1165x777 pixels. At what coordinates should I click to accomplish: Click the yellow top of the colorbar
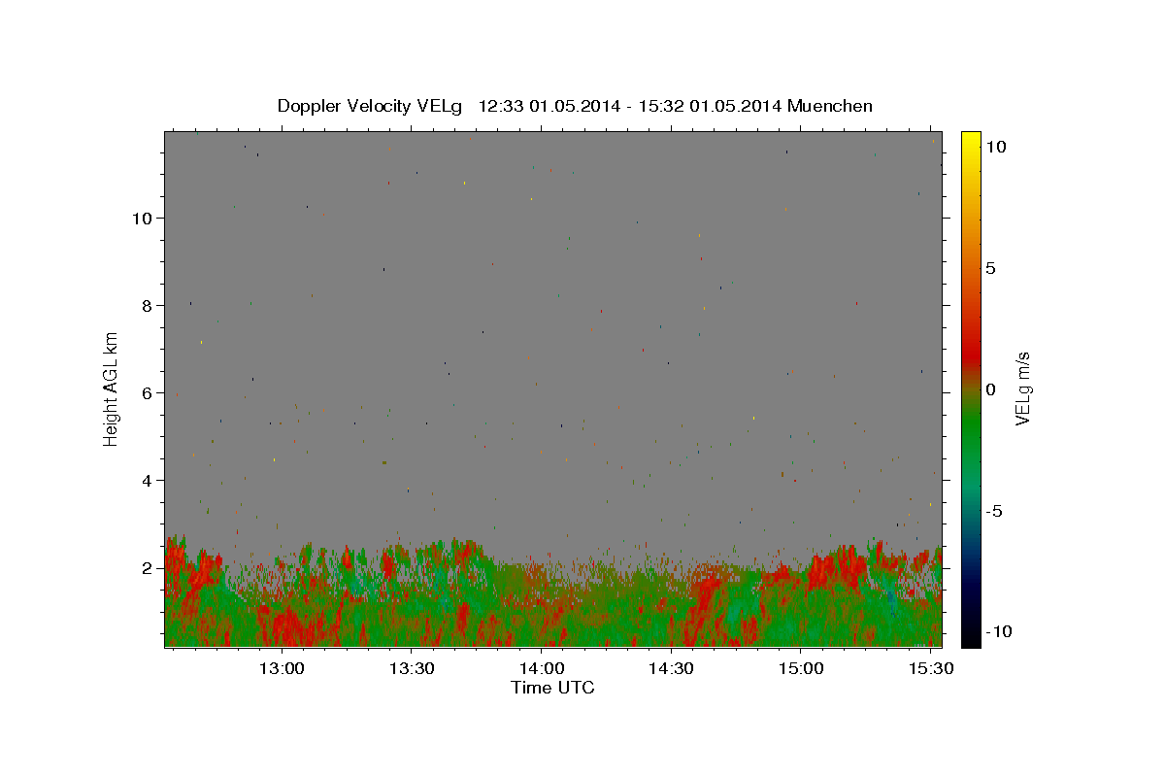pos(970,141)
